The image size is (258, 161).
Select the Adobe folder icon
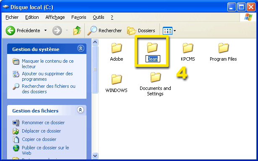[117, 48]
